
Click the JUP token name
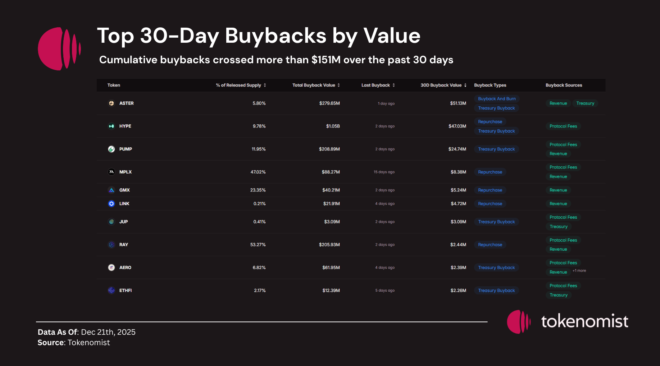click(124, 222)
